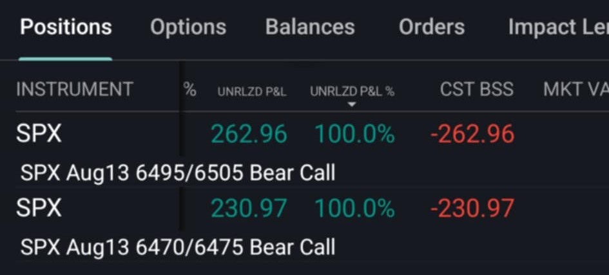Sort by the INSTRUMENT column header
Viewport: 609px width, 275px height.
point(75,90)
